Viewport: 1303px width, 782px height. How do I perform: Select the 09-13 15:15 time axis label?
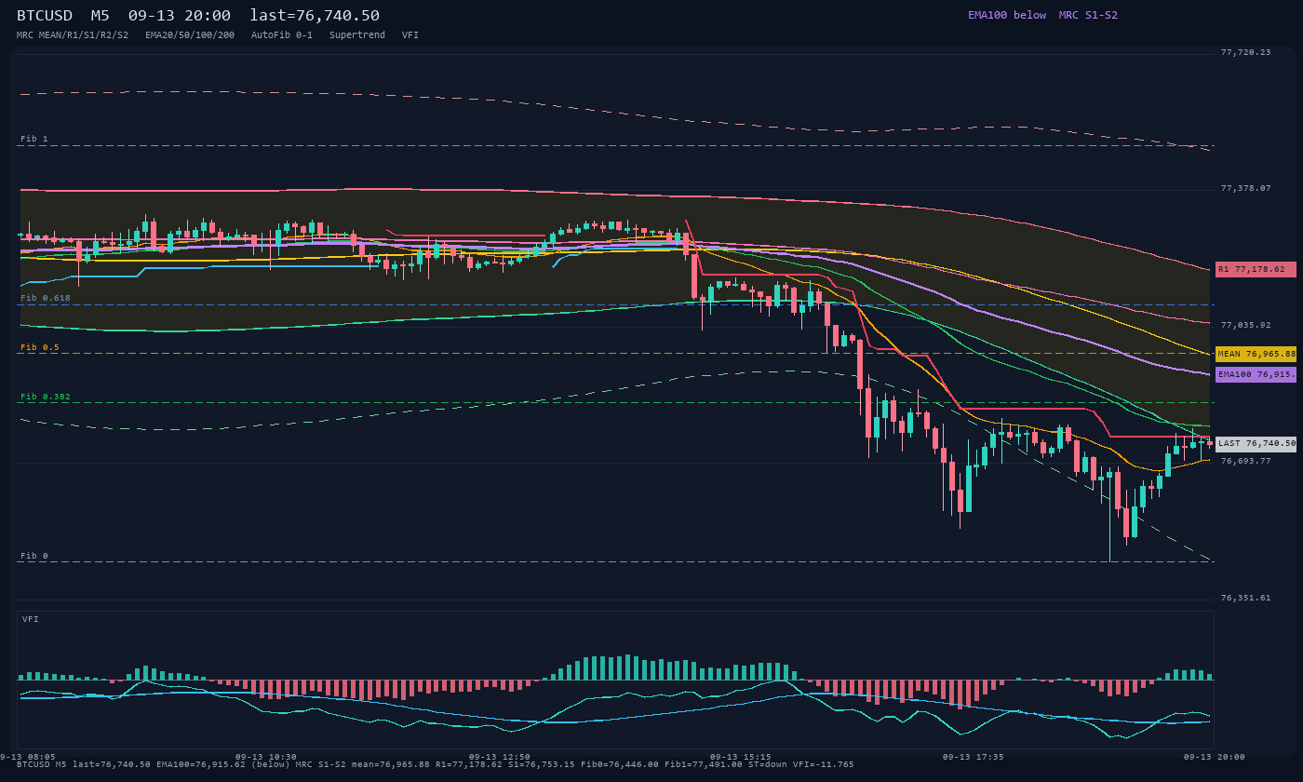click(x=741, y=757)
